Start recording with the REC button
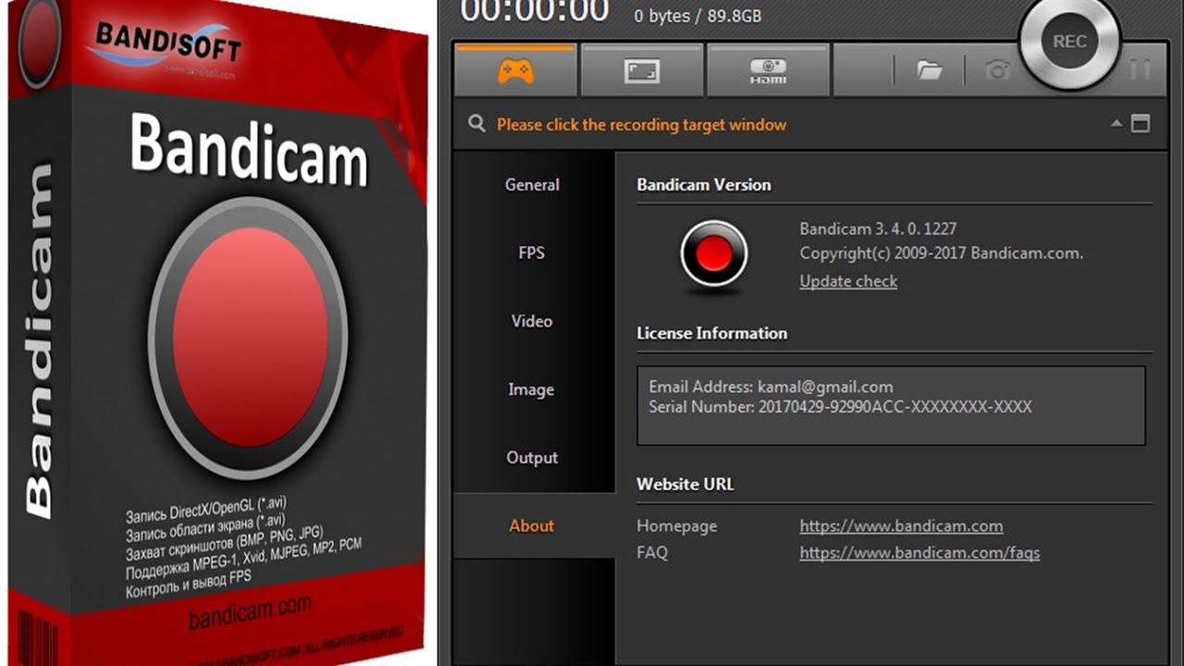The width and height of the screenshot is (1184, 666). pos(1069,42)
